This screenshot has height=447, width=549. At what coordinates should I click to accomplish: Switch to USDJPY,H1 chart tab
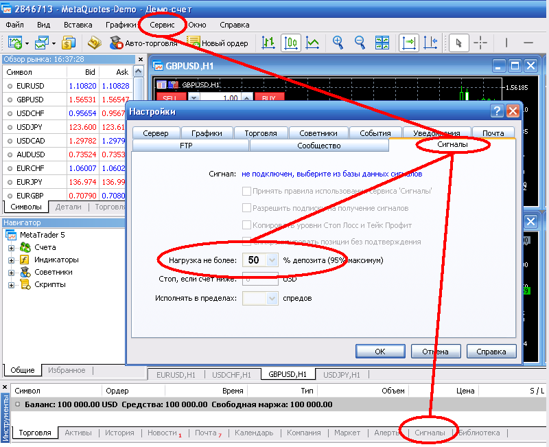[341, 375]
